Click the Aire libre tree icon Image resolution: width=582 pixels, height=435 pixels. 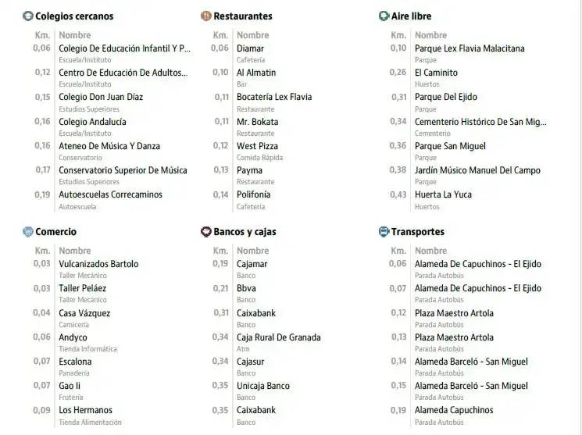pos(384,16)
